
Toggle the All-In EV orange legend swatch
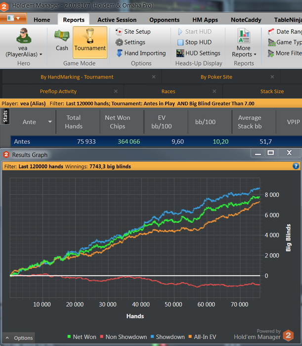pyautogui.click(x=190, y=337)
